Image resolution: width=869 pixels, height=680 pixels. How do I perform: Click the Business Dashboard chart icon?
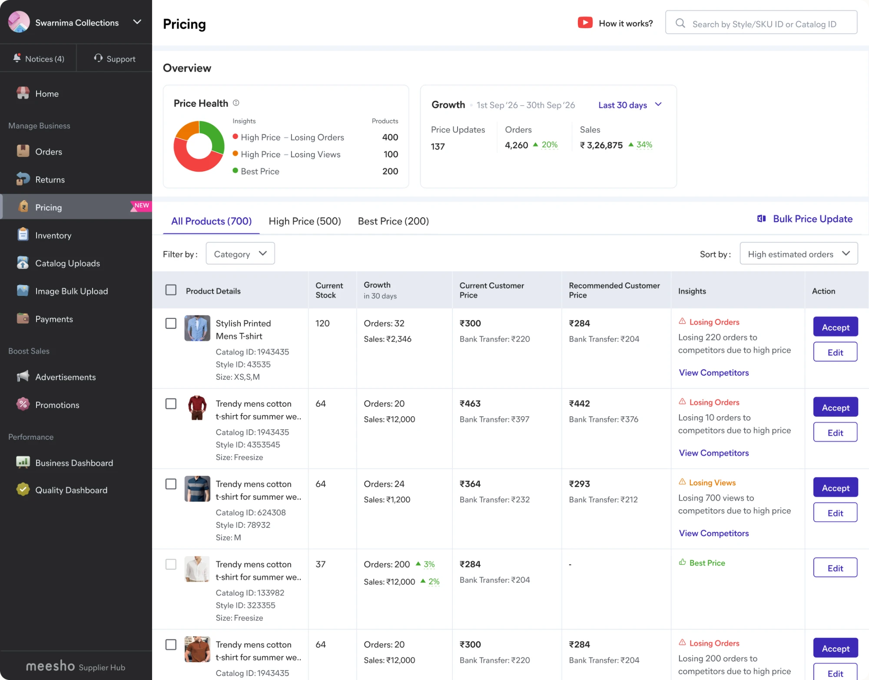(23, 462)
